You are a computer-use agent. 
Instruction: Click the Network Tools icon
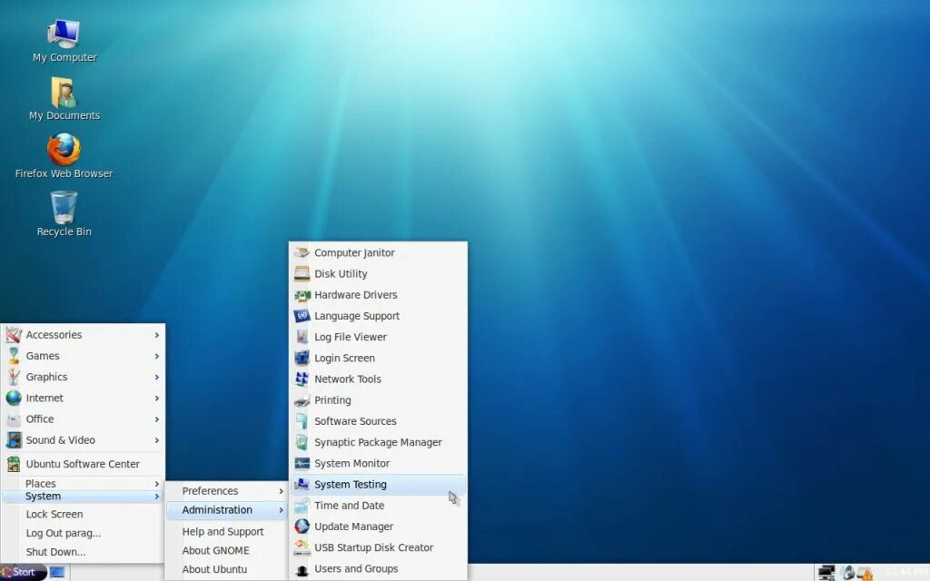[302, 379]
